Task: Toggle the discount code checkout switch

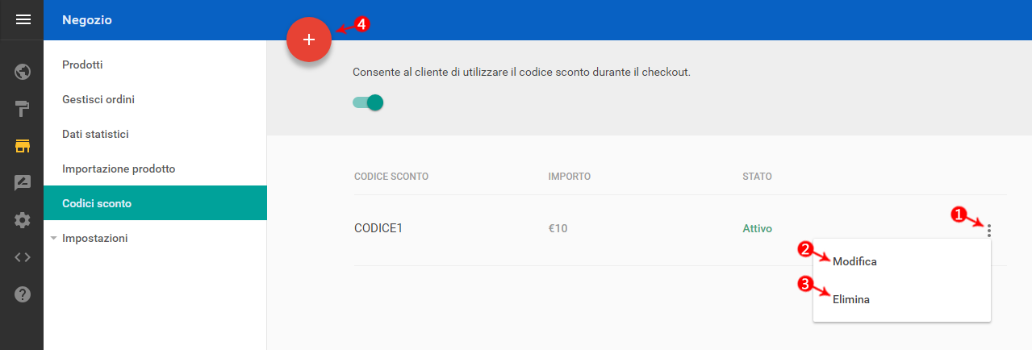Action: tap(368, 102)
